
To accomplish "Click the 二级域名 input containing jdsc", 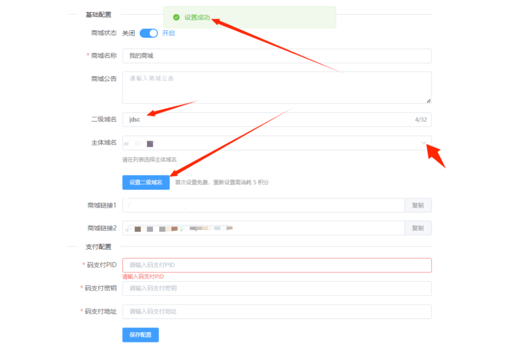I will point(268,120).
